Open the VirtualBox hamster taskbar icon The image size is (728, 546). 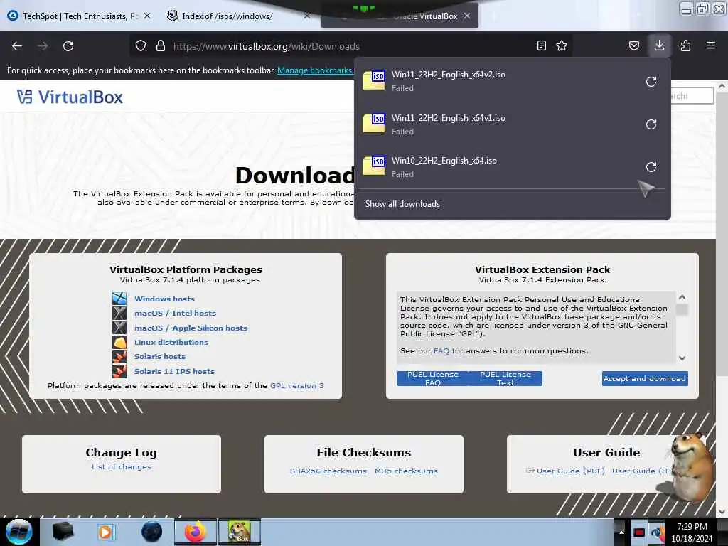(x=240, y=532)
